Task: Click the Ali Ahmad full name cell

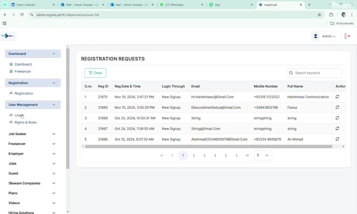Action: [295, 139]
